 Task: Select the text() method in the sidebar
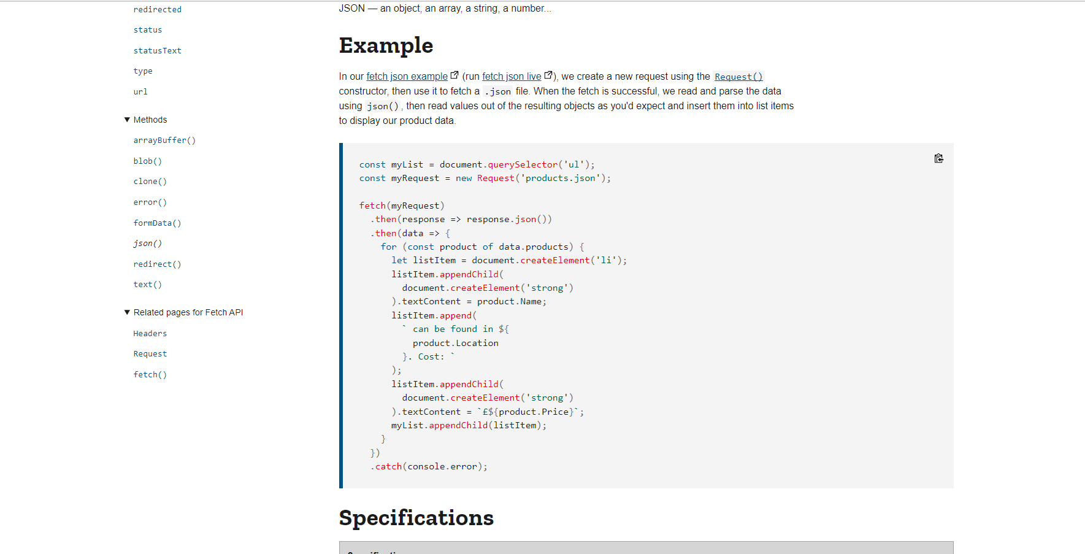147,284
